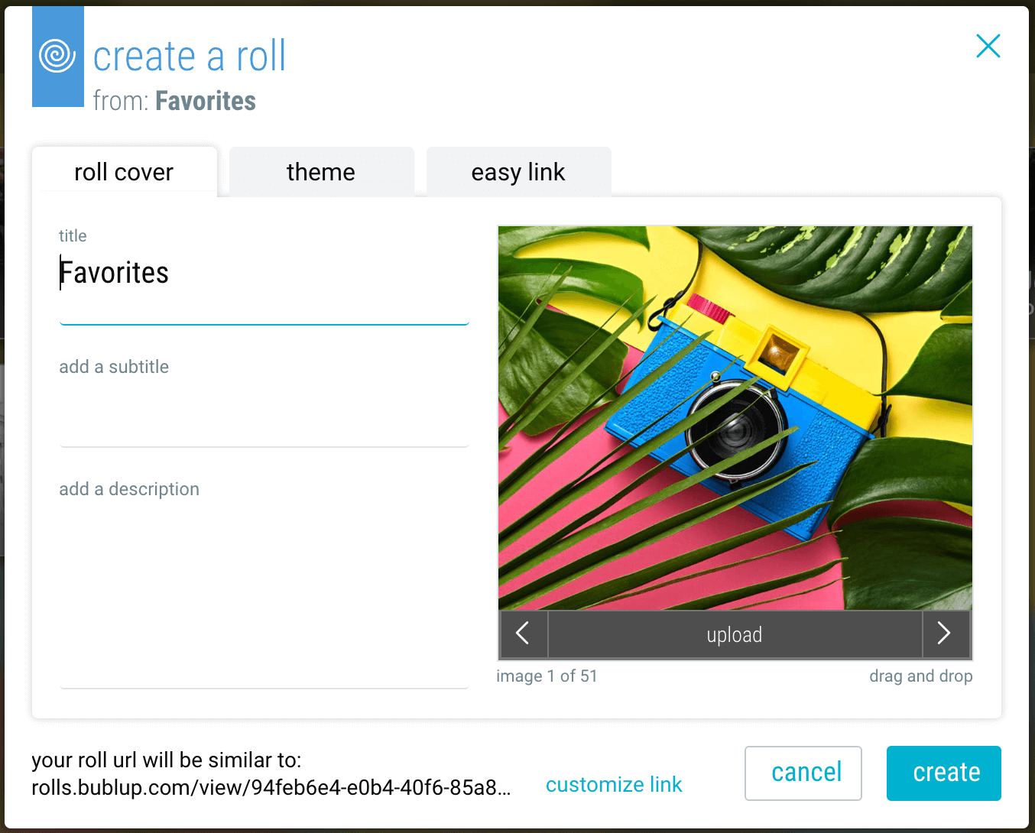This screenshot has width=1035, height=833.
Task: Click the create a roll title heading
Action: [x=189, y=55]
